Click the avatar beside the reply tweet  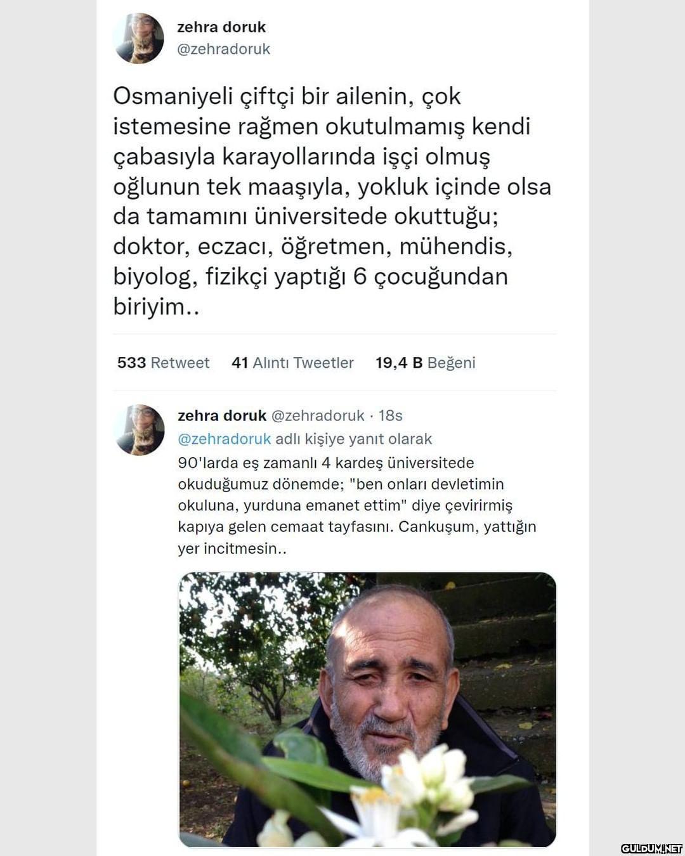(x=140, y=429)
